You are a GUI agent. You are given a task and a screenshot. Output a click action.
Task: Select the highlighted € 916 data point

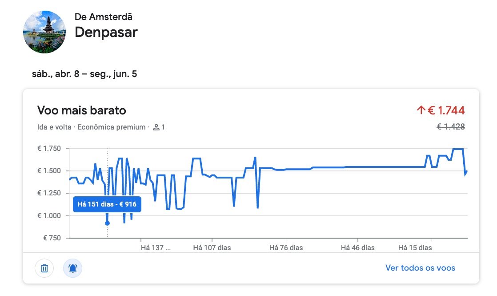coord(107,223)
